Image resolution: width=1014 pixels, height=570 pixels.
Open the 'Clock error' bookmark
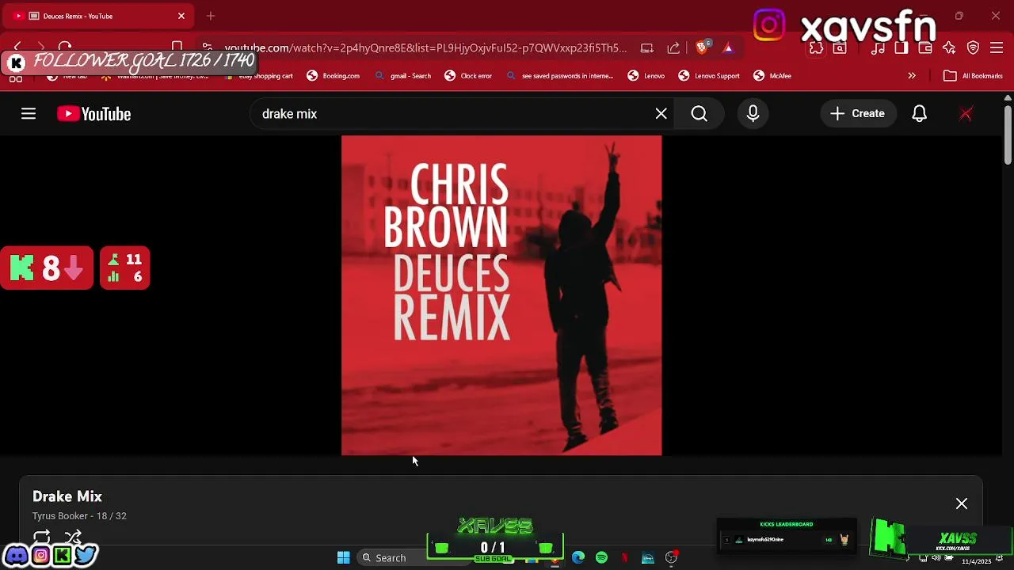pyautogui.click(x=468, y=76)
